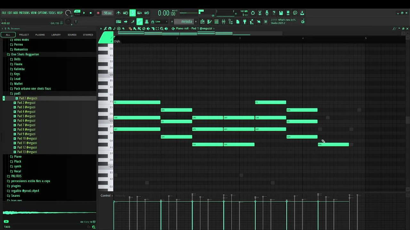Open the OPTIONS menu
The width and height of the screenshot is (410, 230).
43,13
